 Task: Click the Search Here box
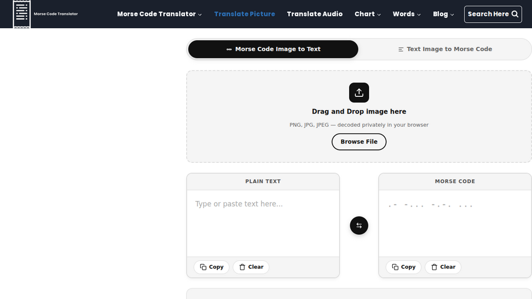point(493,14)
